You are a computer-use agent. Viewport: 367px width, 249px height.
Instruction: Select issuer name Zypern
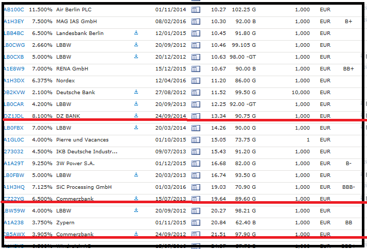click(65, 223)
